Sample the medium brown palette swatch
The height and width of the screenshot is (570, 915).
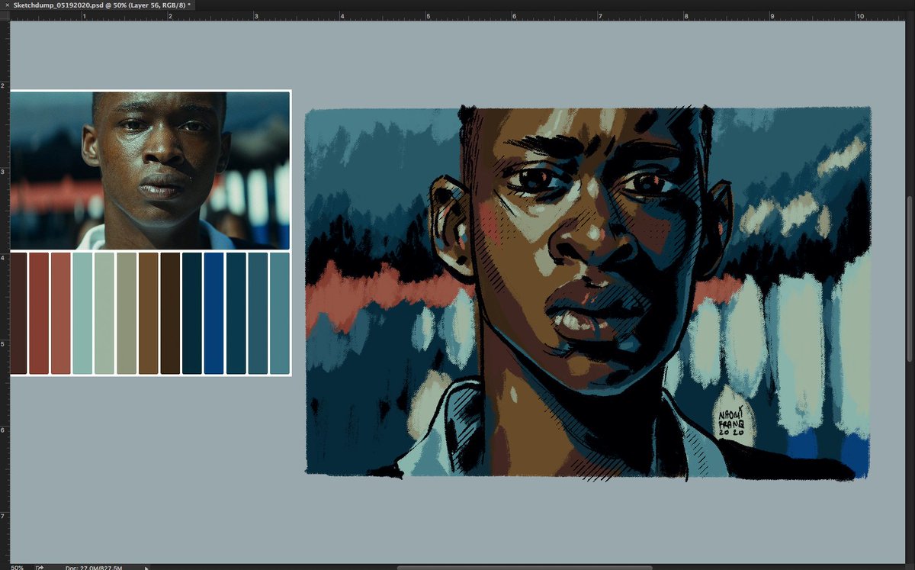pyautogui.click(x=148, y=314)
